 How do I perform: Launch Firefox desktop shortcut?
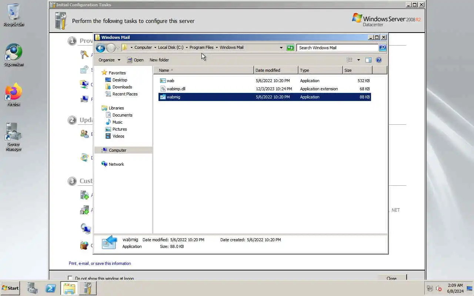(13, 95)
